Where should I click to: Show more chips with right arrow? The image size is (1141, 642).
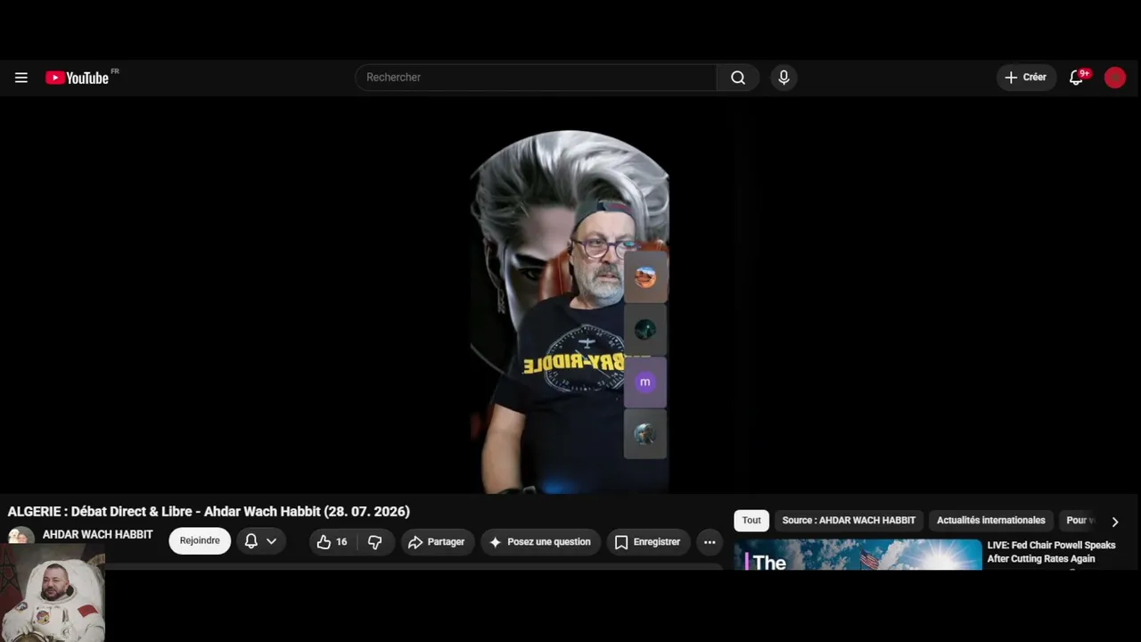1114,522
